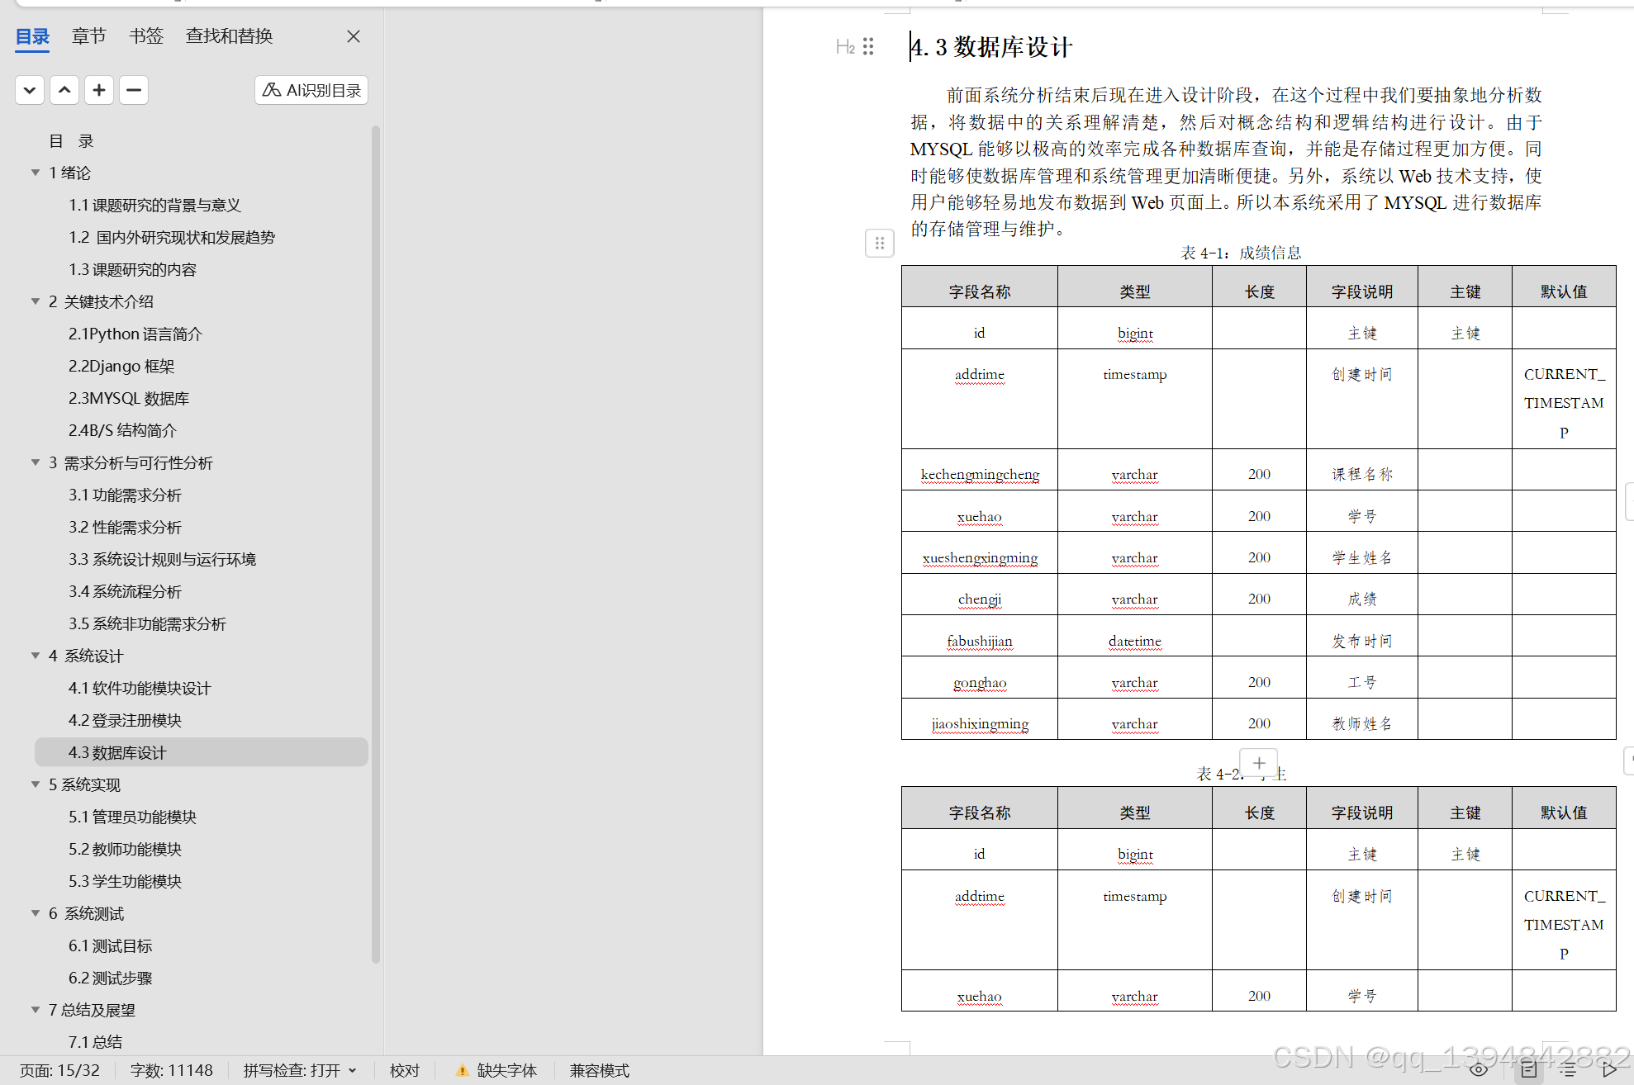Click the outline view icon in status bar
Viewport: 1634px width, 1085px height.
[1569, 1070]
